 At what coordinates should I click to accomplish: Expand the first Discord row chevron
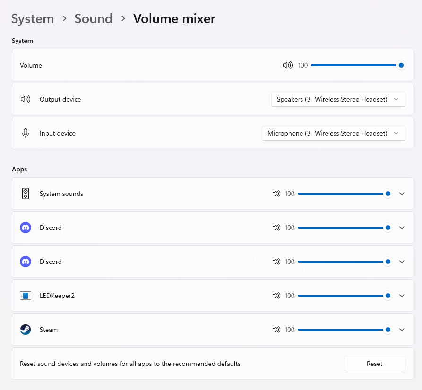tap(402, 228)
